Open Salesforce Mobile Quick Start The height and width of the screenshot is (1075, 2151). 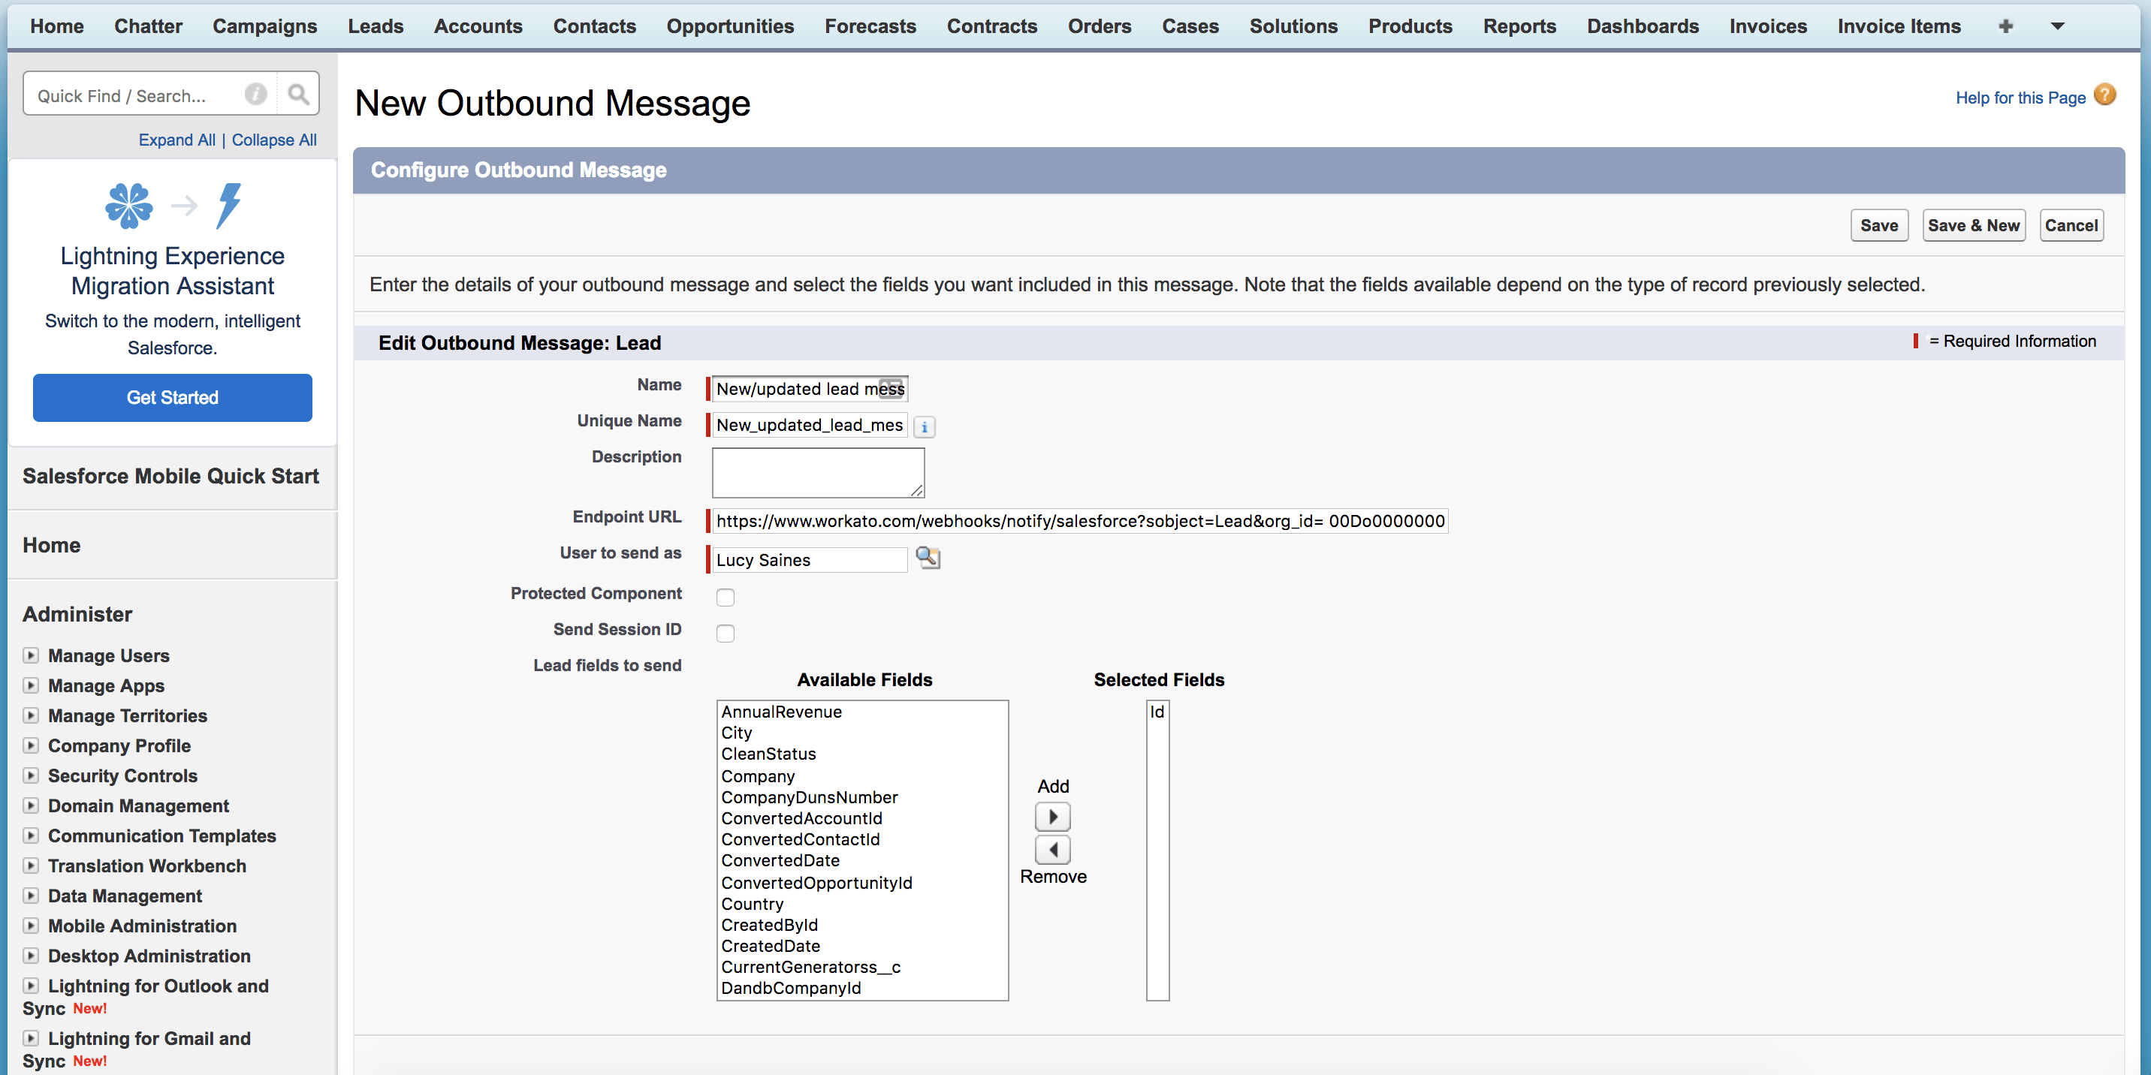point(170,476)
